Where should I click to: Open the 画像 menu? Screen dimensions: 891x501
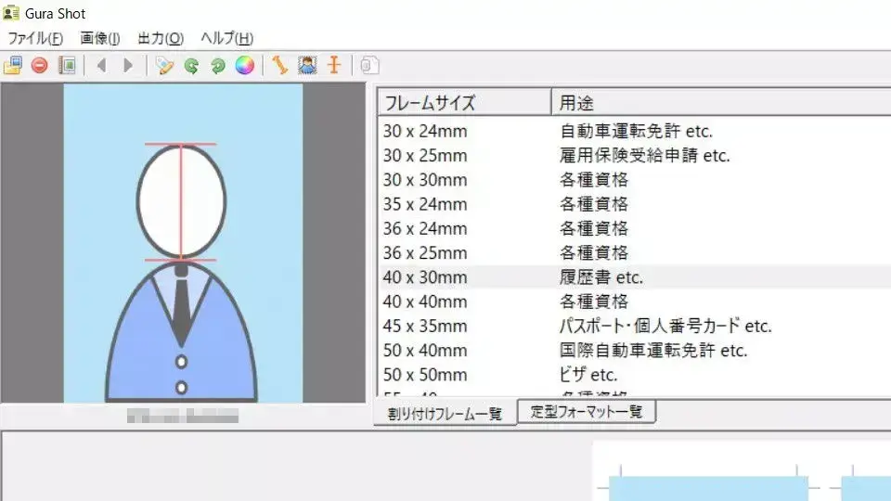[100, 38]
